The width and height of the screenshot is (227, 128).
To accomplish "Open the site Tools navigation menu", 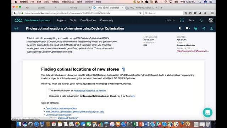I will coord(73,21).
